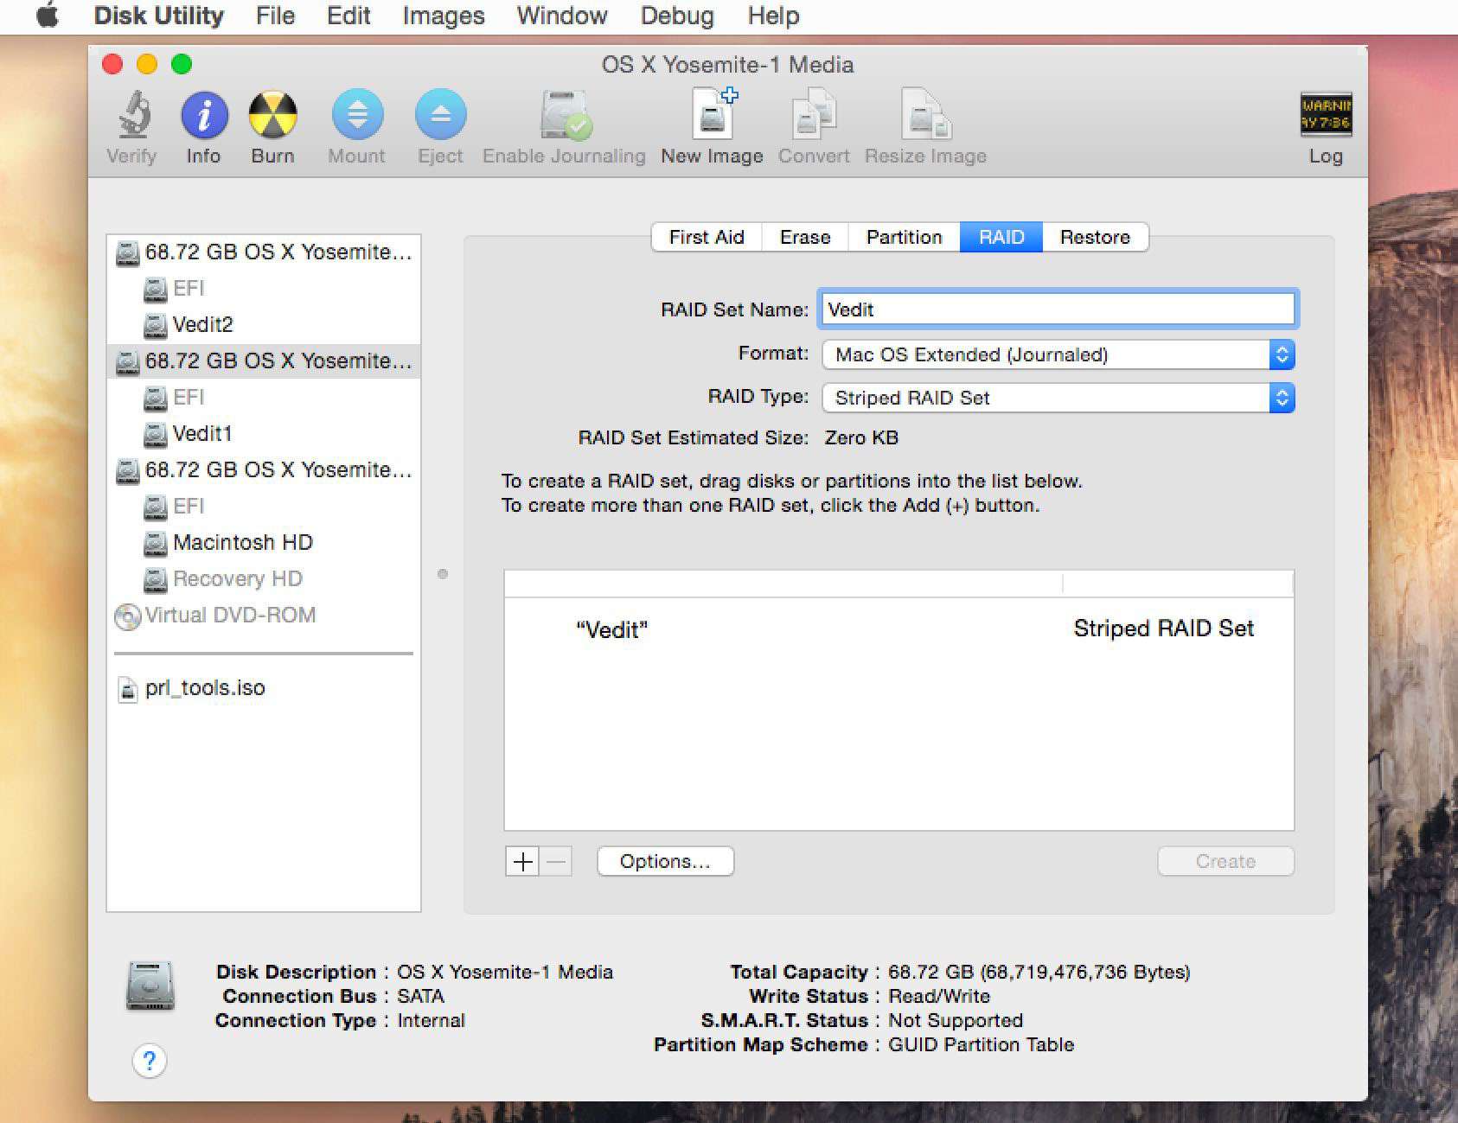1458x1123 pixels.
Task: Click the Convert toolbar icon
Action: 814,115
